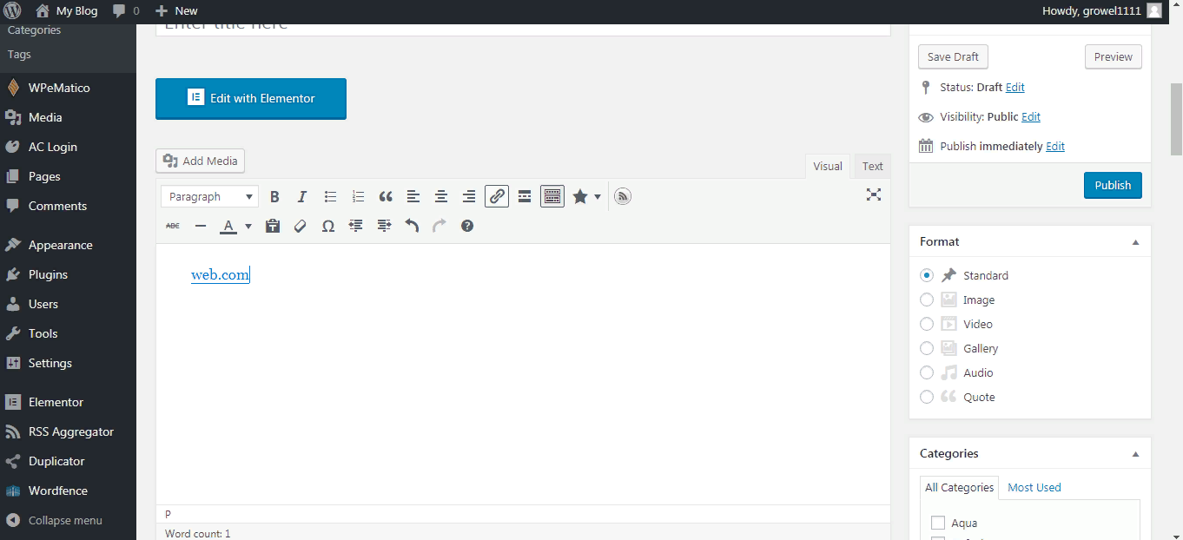Click Edit with Elementor button
This screenshot has height=540, width=1183.
(x=251, y=98)
